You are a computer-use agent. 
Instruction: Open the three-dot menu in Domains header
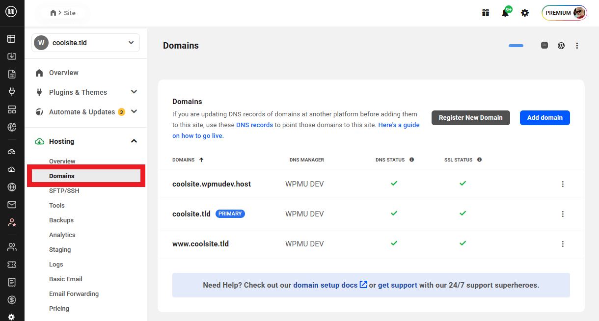click(577, 46)
